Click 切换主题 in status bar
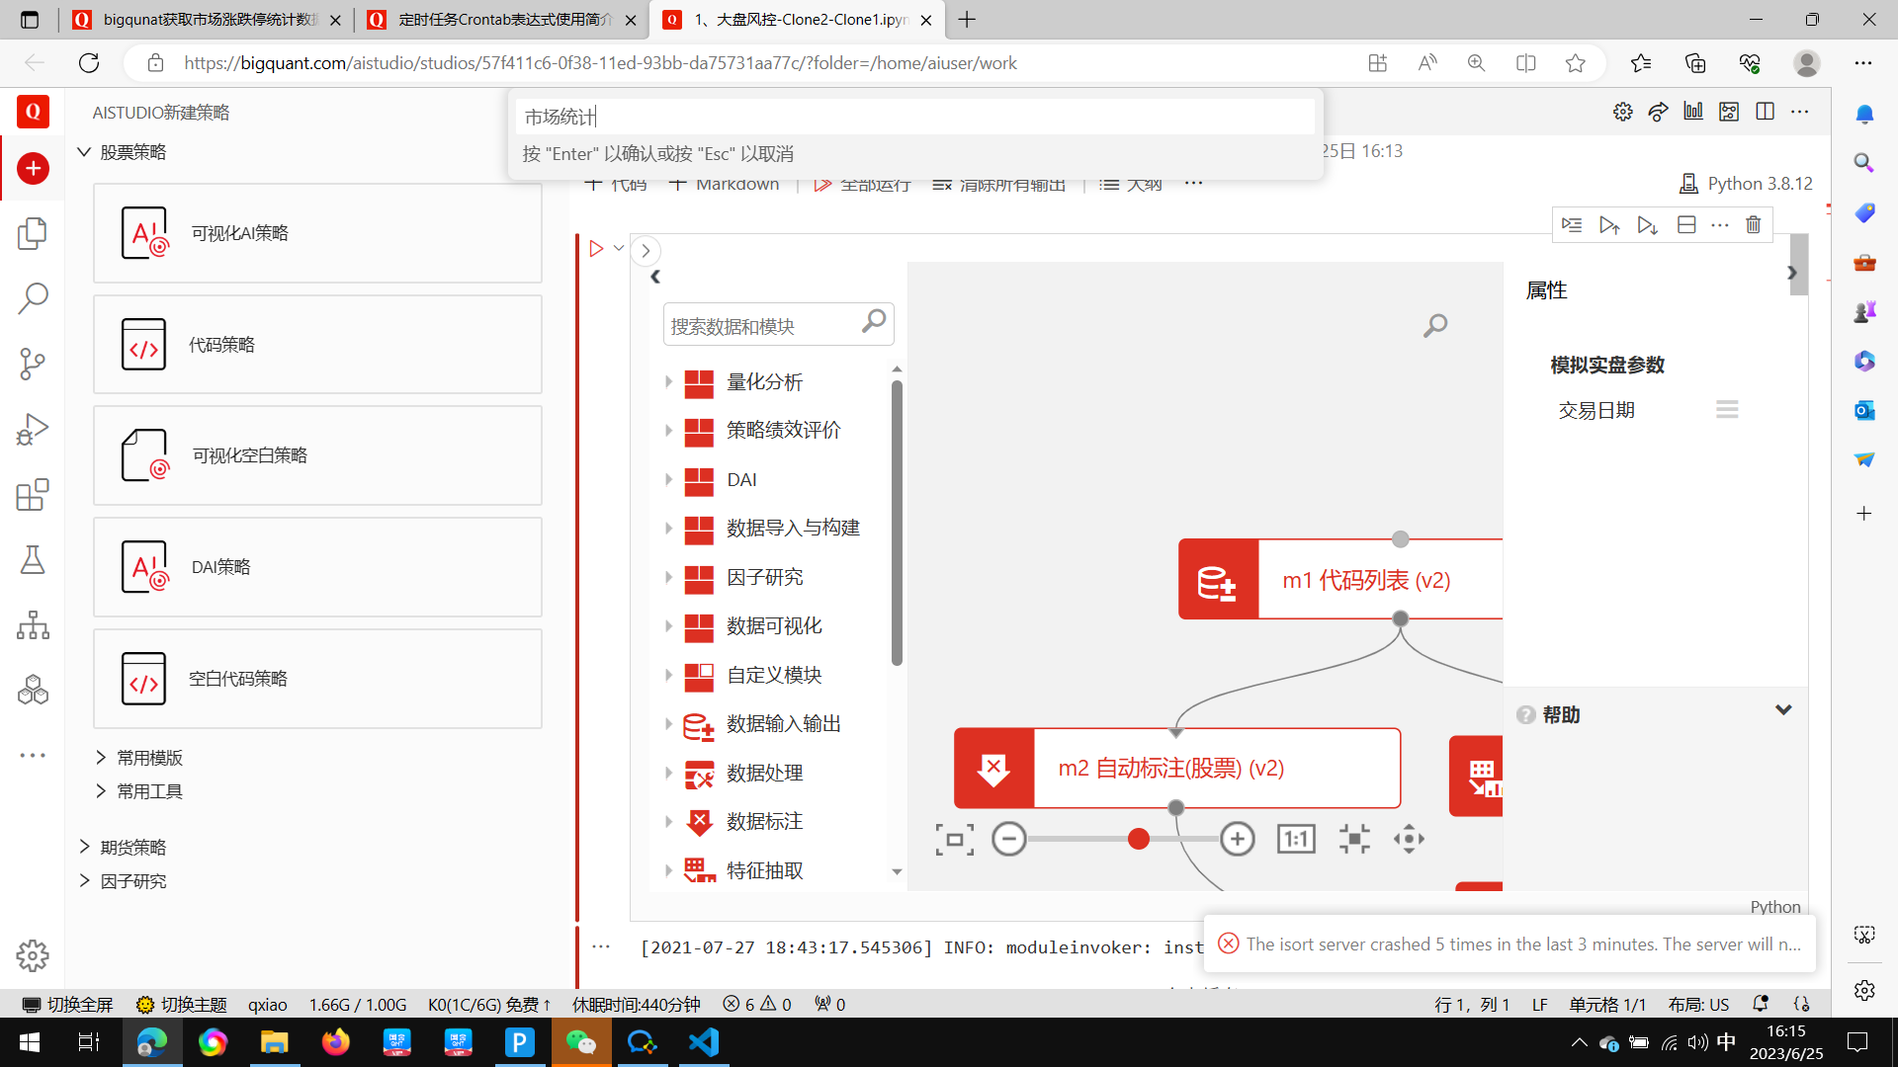This screenshot has width=1898, height=1067. 182,1004
